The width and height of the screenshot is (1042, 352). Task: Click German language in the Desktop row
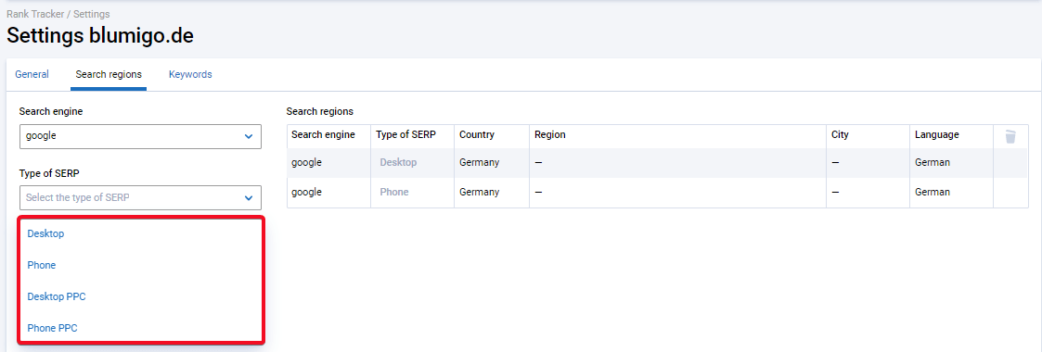click(933, 162)
